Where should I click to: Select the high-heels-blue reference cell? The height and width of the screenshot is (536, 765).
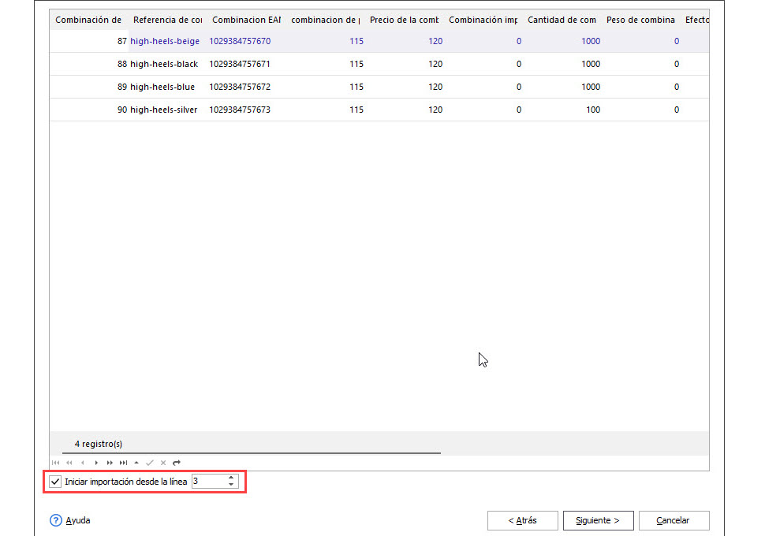(162, 87)
